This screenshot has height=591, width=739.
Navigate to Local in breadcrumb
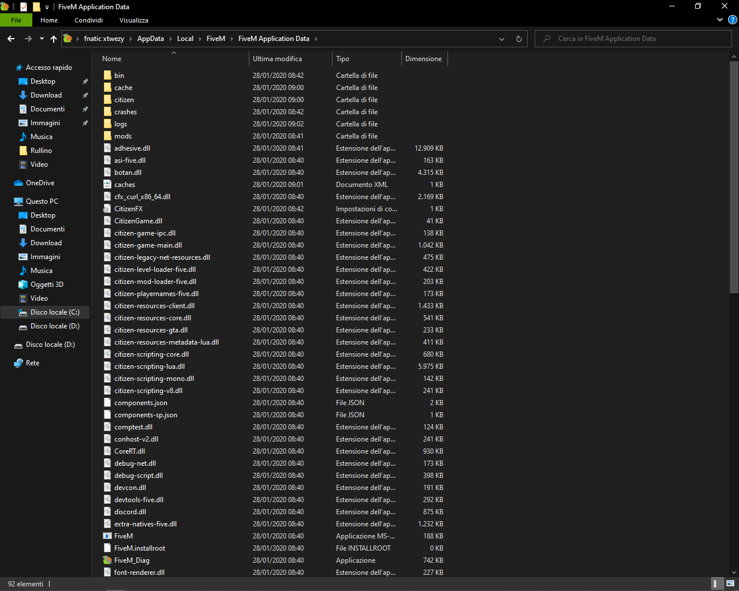185,39
